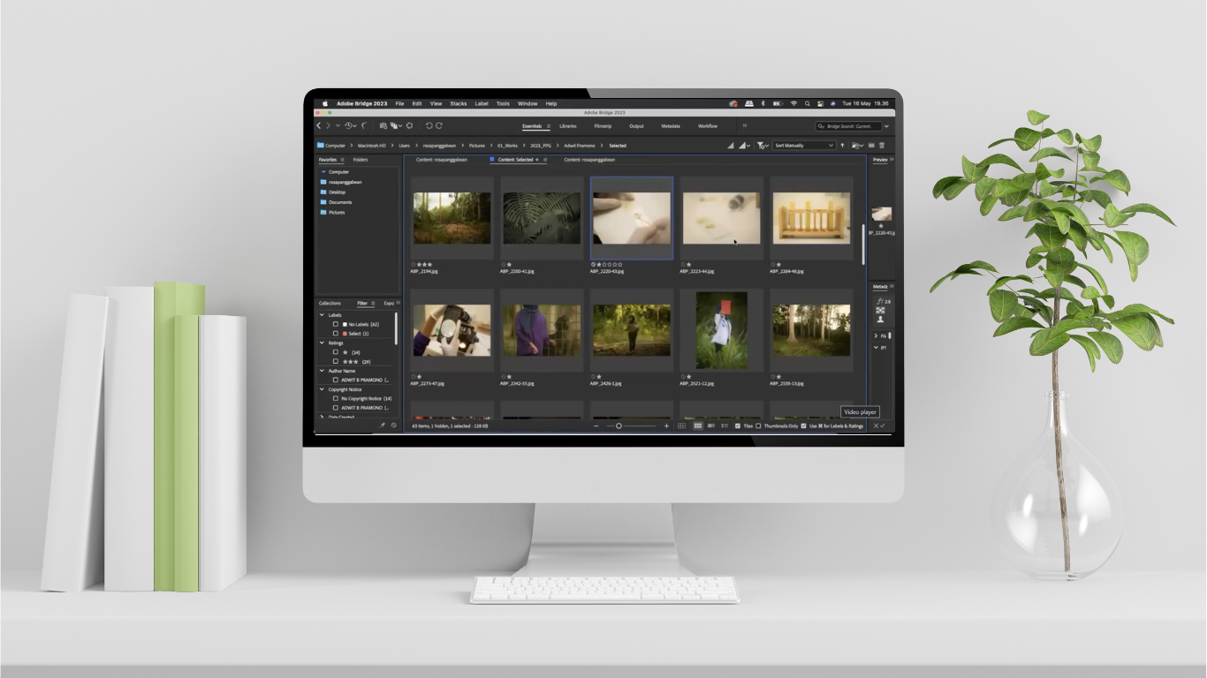The width and height of the screenshot is (1207, 678).
Task: Check the Select label filter
Action: [x=336, y=334]
